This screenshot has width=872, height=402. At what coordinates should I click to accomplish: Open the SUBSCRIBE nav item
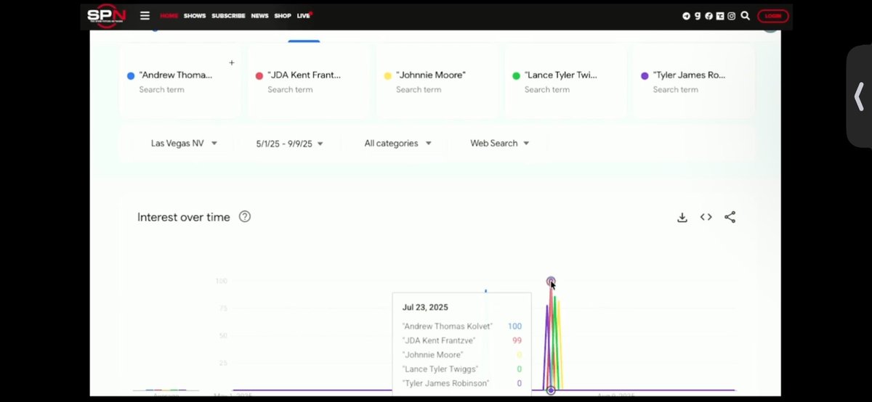pyautogui.click(x=228, y=15)
